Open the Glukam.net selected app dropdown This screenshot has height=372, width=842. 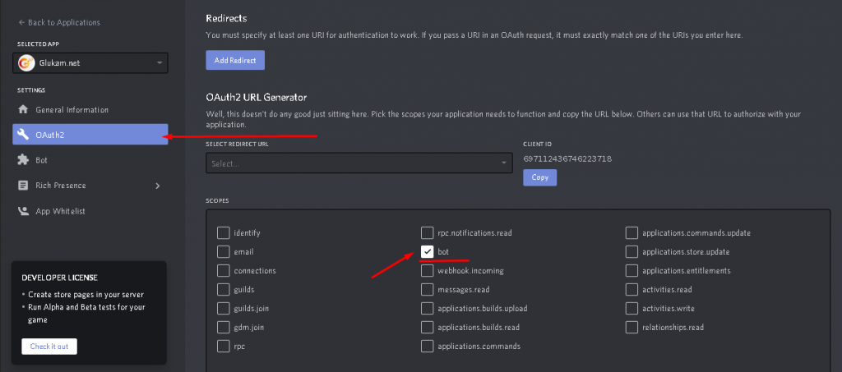pyautogui.click(x=90, y=62)
